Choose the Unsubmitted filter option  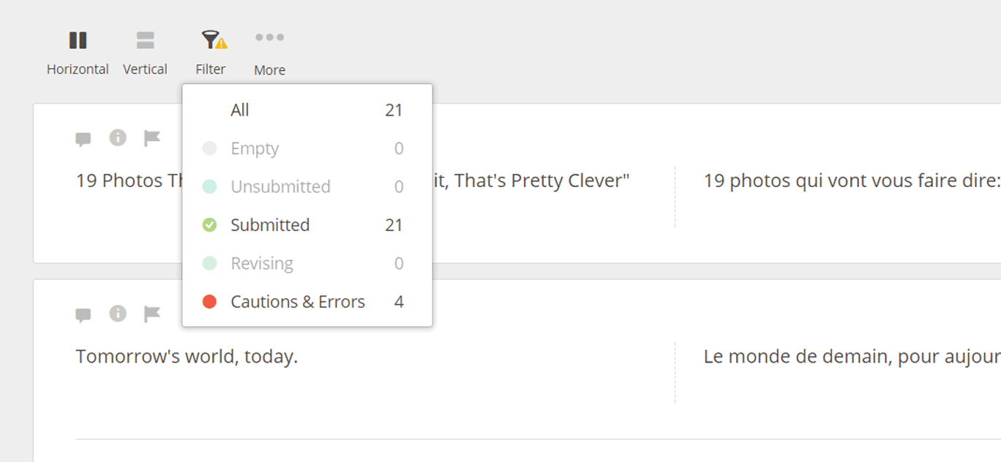(x=280, y=187)
